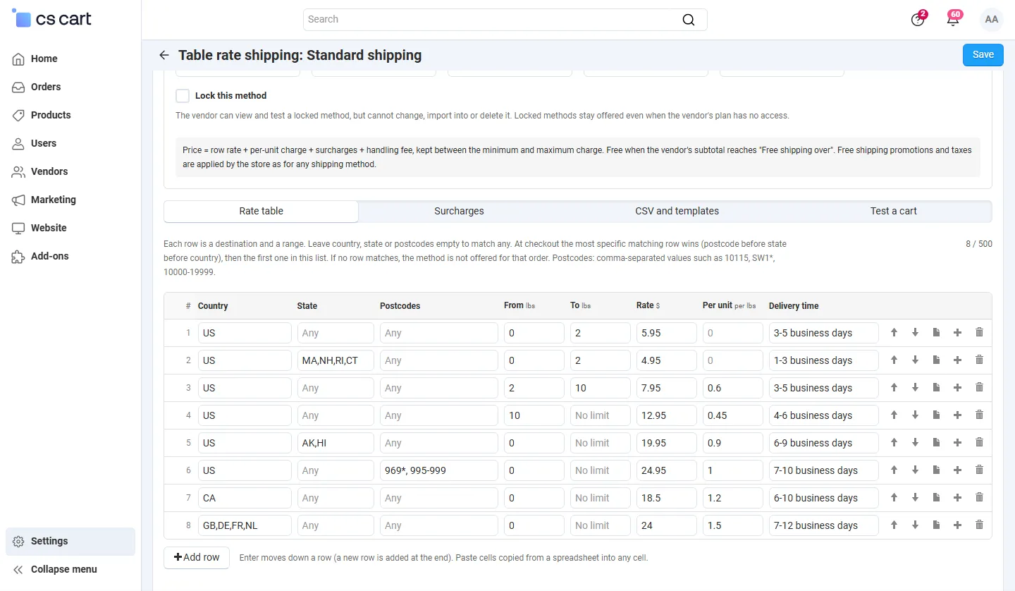1015x591 pixels.
Task: Duplicate row 7 using copy icon
Action: (x=936, y=498)
